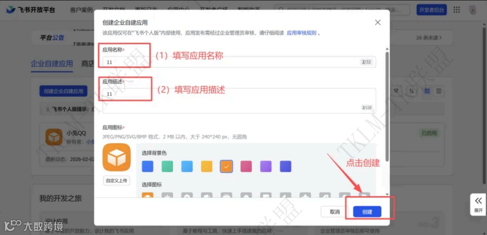The width and height of the screenshot is (487, 235).
Task: Open the 26 条未读 announcements link
Action: (429, 38)
